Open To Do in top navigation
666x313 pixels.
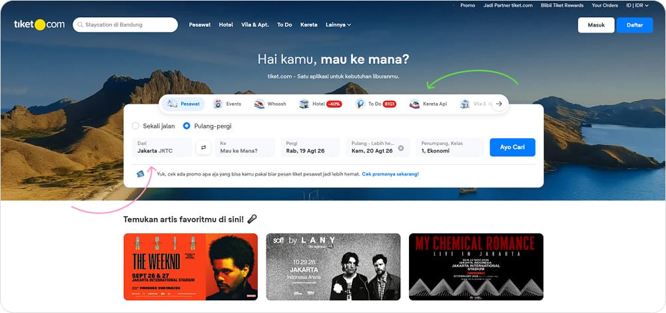284,25
